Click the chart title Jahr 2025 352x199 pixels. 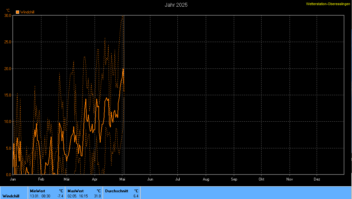click(176, 5)
